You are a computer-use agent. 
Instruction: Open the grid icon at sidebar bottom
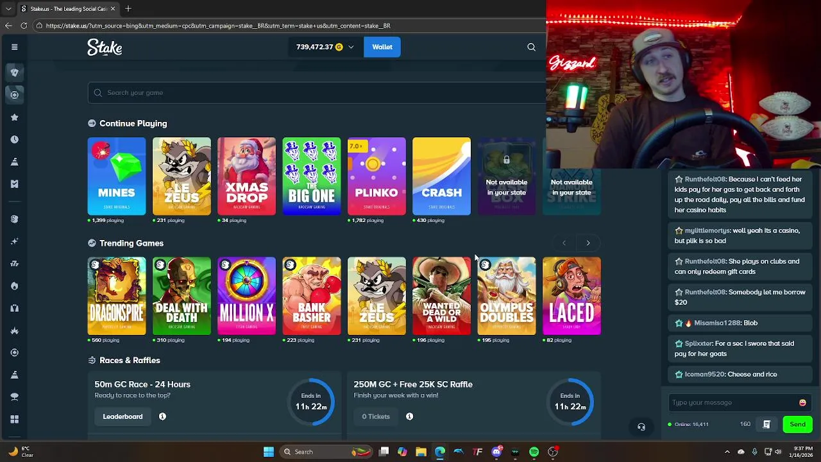click(x=14, y=419)
